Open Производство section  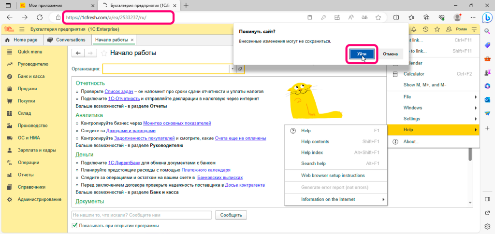point(34,125)
